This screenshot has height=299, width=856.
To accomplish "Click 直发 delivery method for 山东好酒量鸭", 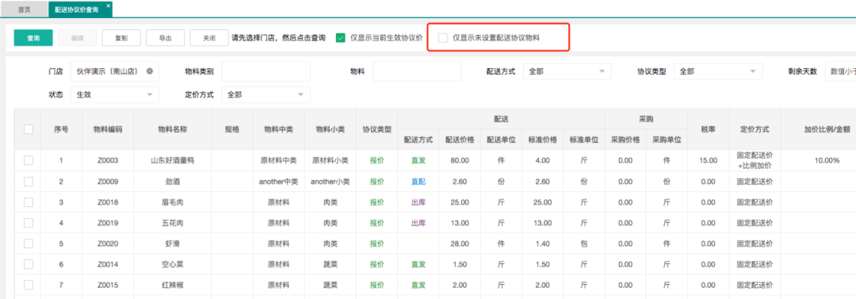I will coord(418,160).
